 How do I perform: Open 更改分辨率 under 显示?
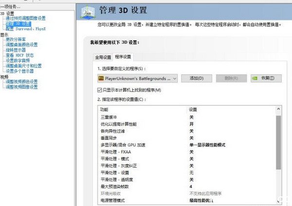(18, 39)
